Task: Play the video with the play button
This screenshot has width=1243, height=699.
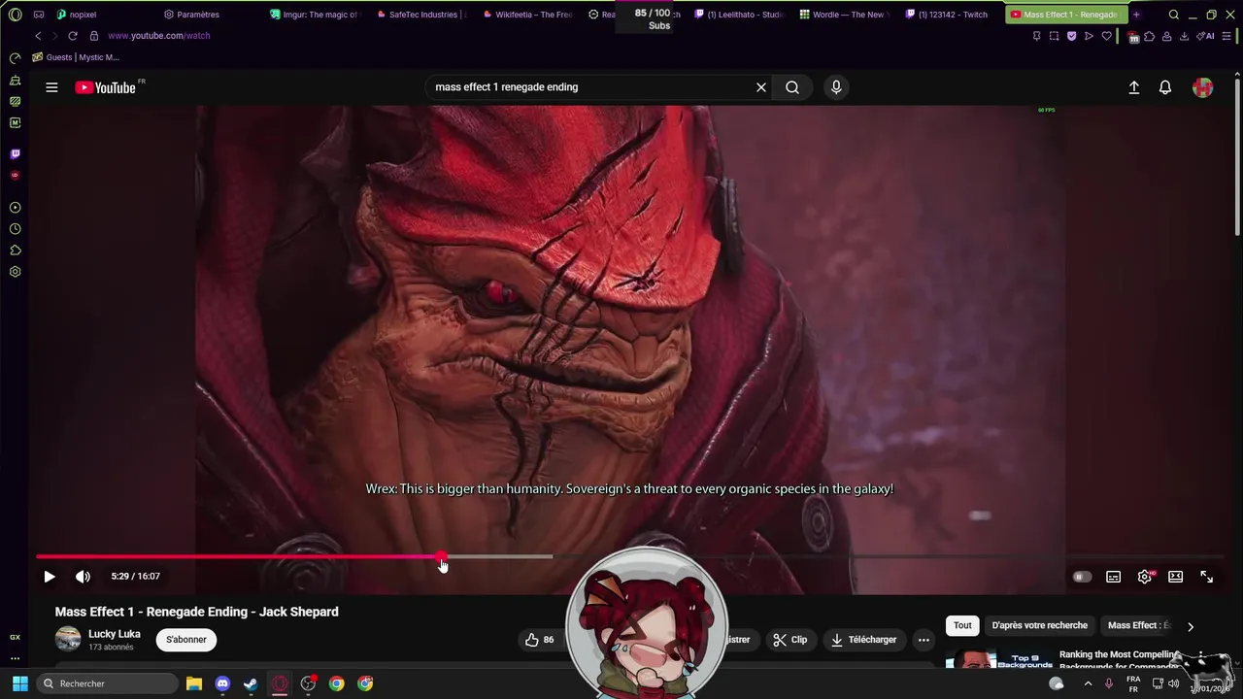Action: (50, 577)
